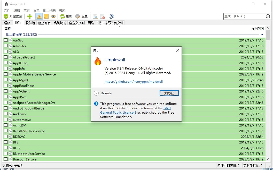The height and width of the screenshot is (170, 273).
Task: Click the service icon beside BcastDVRUserService
Action: tap(10, 131)
